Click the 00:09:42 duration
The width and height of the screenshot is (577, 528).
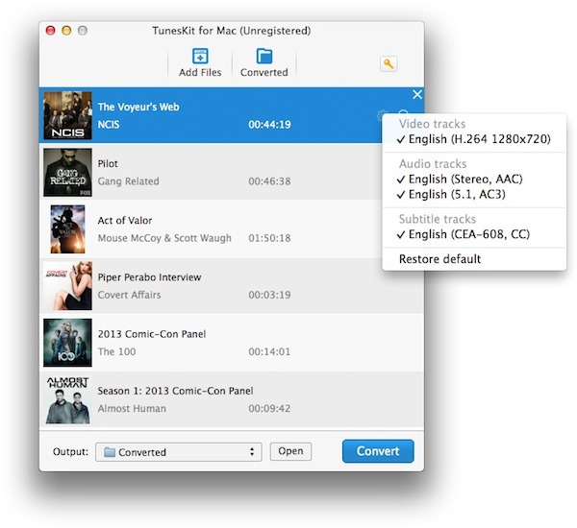[x=269, y=408]
